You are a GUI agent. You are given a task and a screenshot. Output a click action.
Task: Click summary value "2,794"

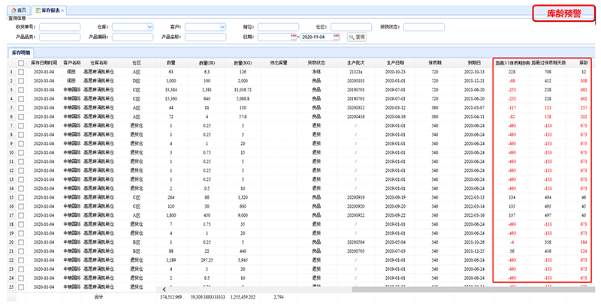tap(278, 297)
